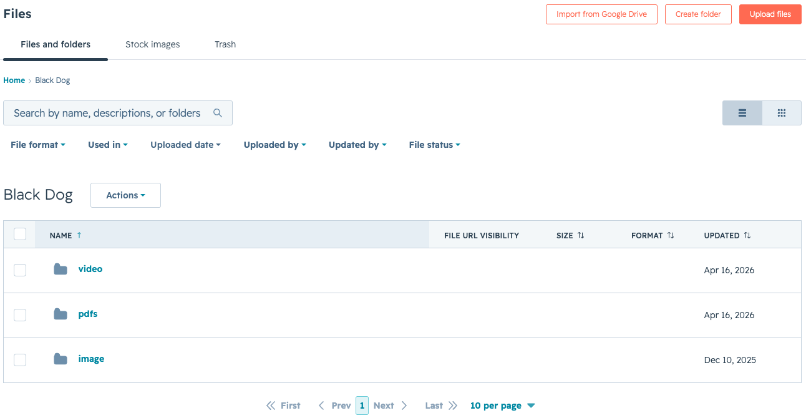Image resolution: width=806 pixels, height=418 pixels.
Task: Expand Uploaded date filter
Action: (x=186, y=145)
